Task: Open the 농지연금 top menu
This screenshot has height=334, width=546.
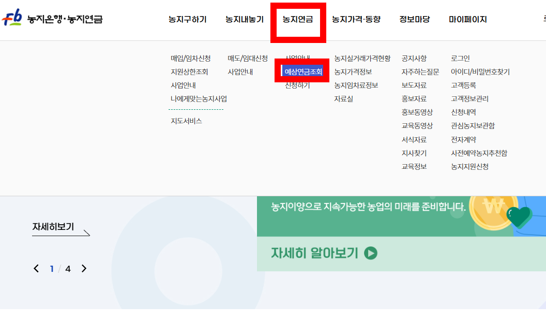Action: tap(298, 20)
